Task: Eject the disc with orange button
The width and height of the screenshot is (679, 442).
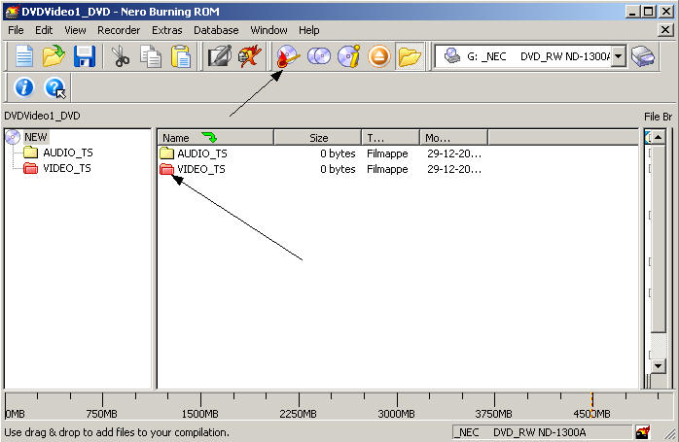Action: 379,56
